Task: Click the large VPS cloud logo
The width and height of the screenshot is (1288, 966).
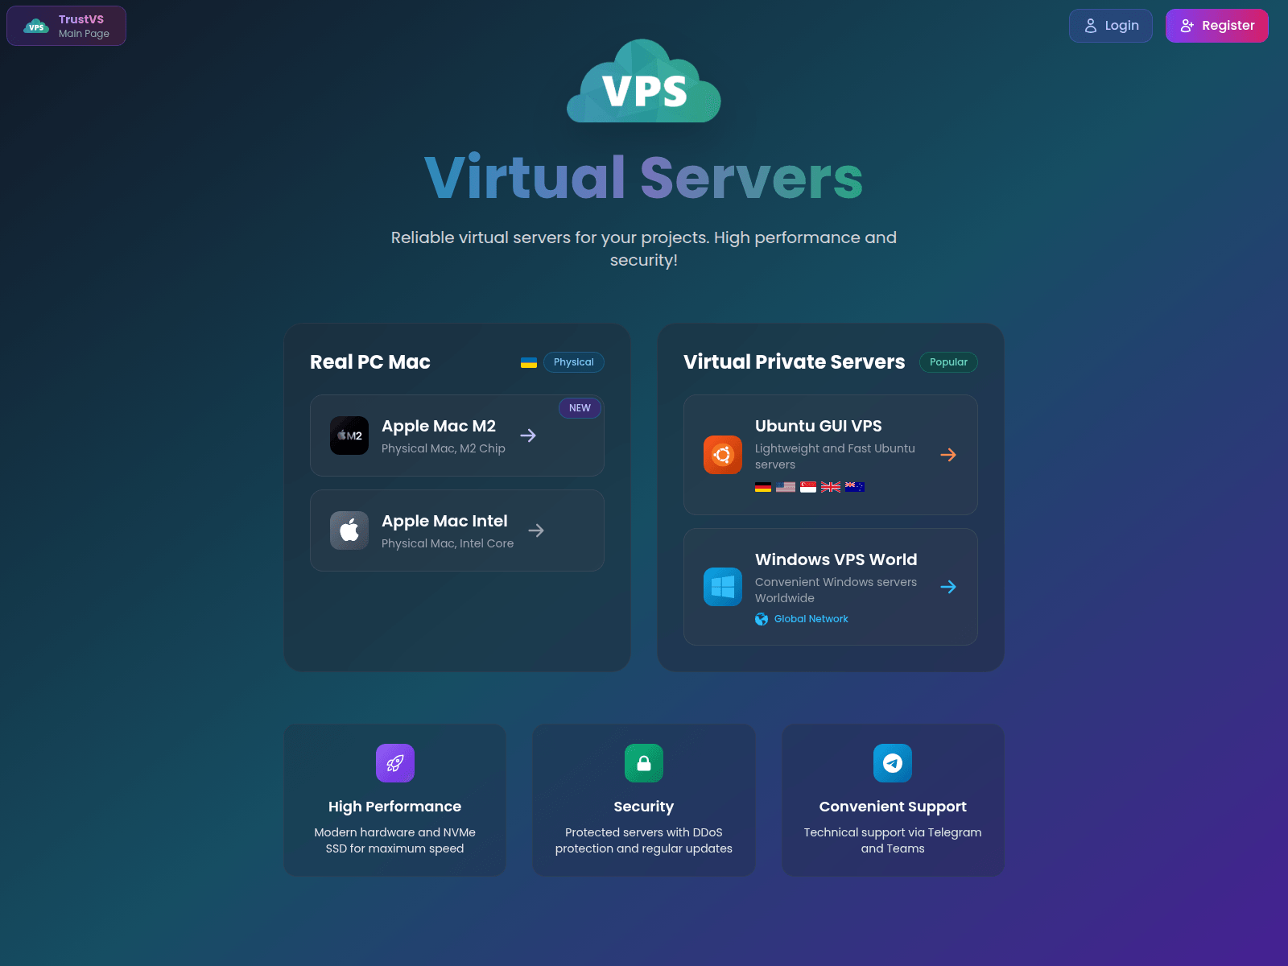Action: 644,81
